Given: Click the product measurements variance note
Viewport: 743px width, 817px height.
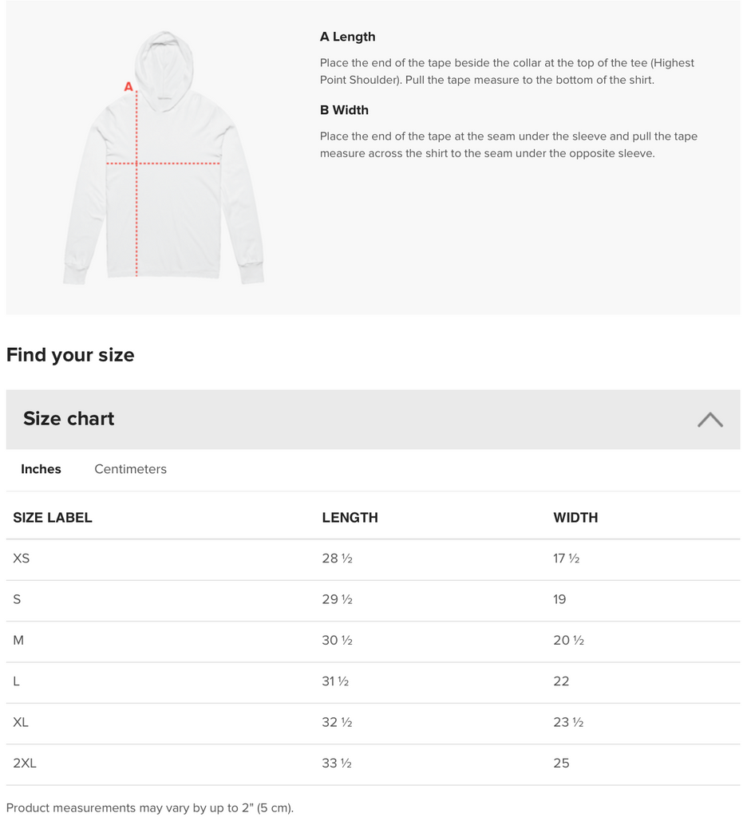Looking at the screenshot, I should 150,807.
